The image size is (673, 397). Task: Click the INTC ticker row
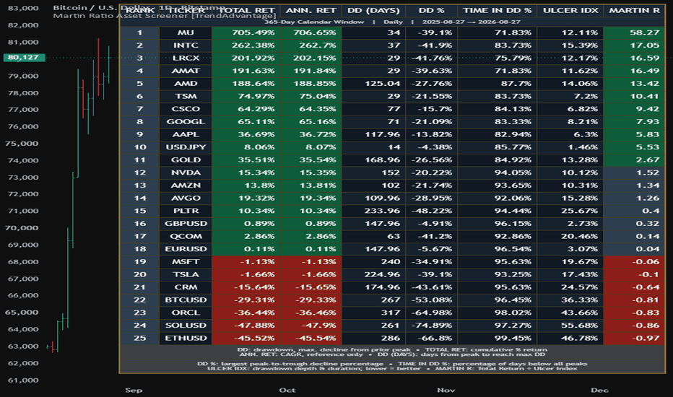point(392,45)
